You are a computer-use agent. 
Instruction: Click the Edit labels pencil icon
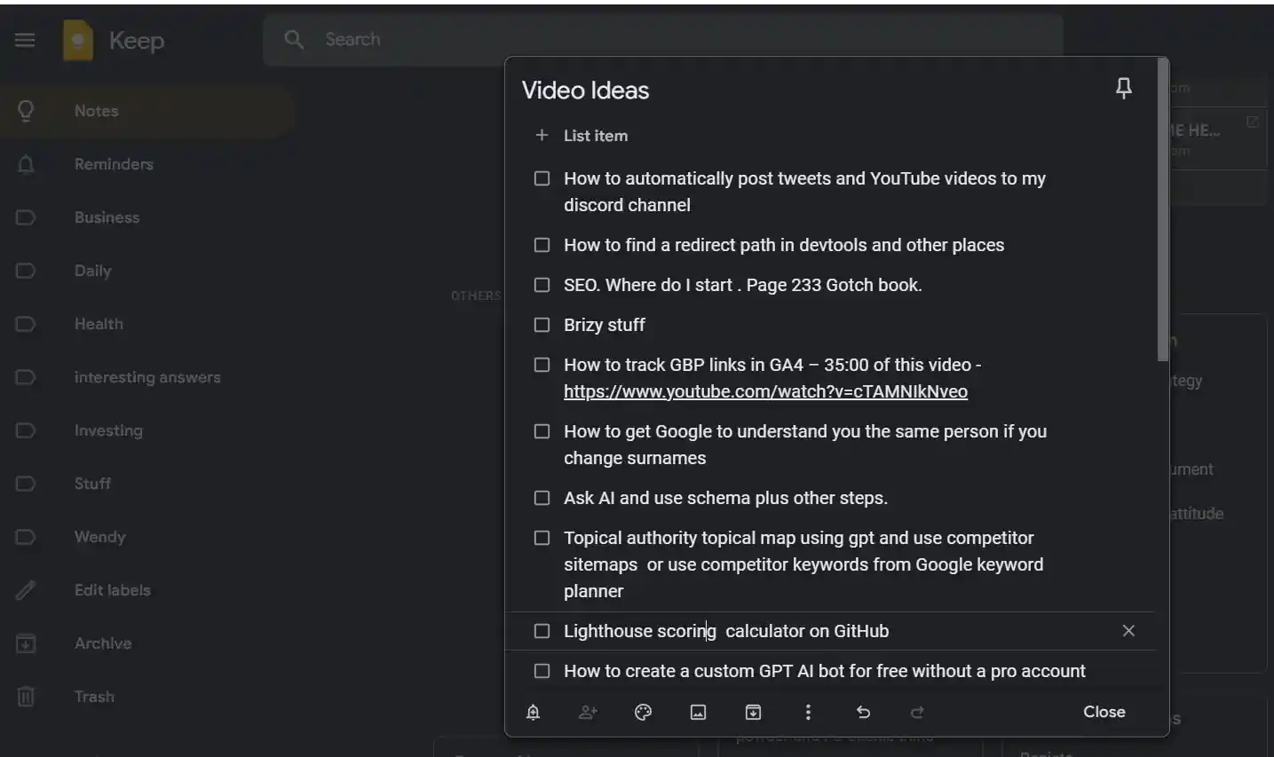coord(26,590)
